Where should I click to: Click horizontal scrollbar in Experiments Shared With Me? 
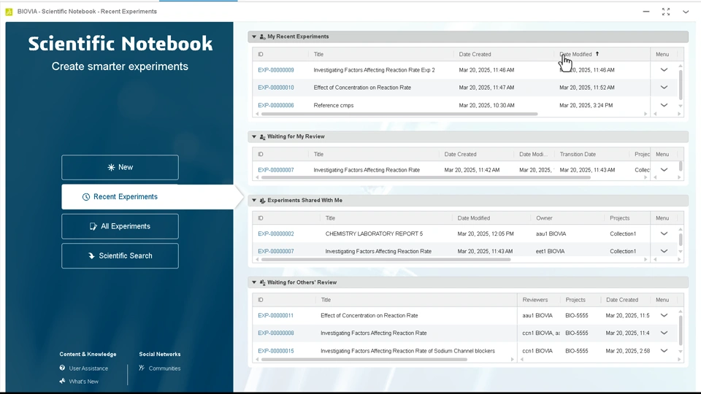[386, 259]
